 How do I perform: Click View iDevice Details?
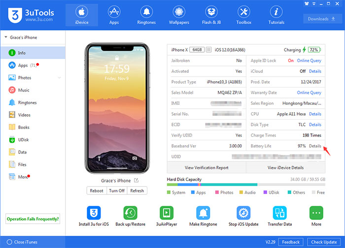click(x=285, y=168)
